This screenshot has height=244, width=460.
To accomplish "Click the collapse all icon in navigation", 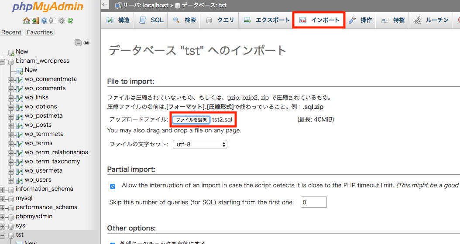I will pos(78,43).
